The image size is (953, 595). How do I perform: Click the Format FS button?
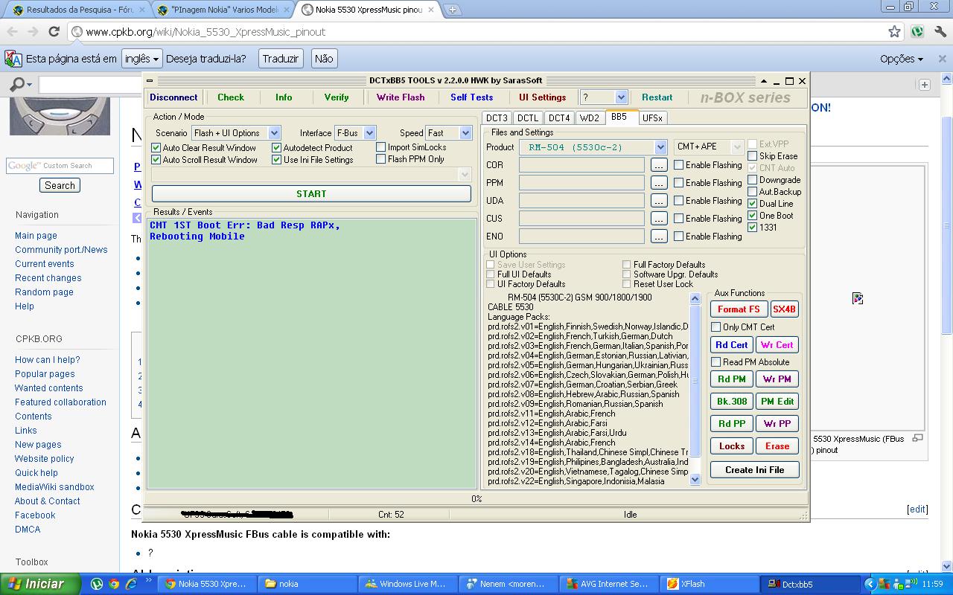[739, 309]
